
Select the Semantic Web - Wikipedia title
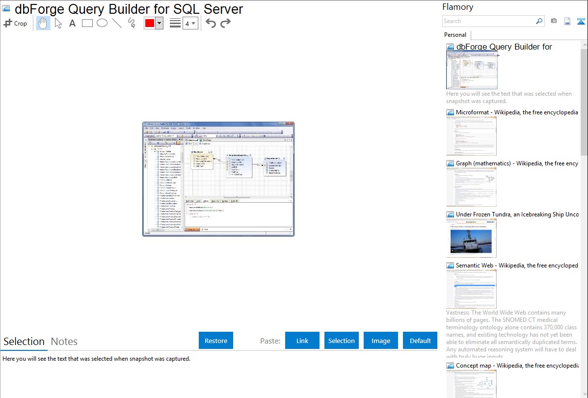517,265
